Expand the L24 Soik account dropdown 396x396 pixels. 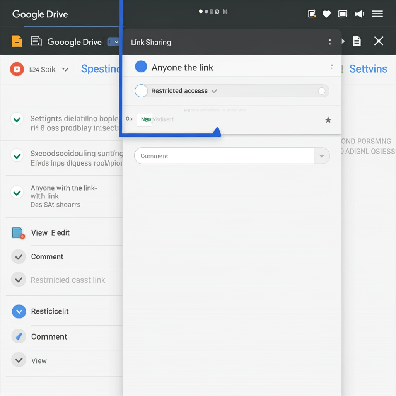(x=65, y=70)
